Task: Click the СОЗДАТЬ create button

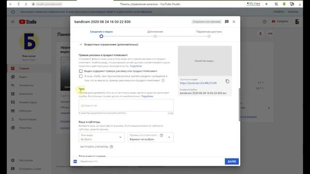Action: [x=280, y=21]
